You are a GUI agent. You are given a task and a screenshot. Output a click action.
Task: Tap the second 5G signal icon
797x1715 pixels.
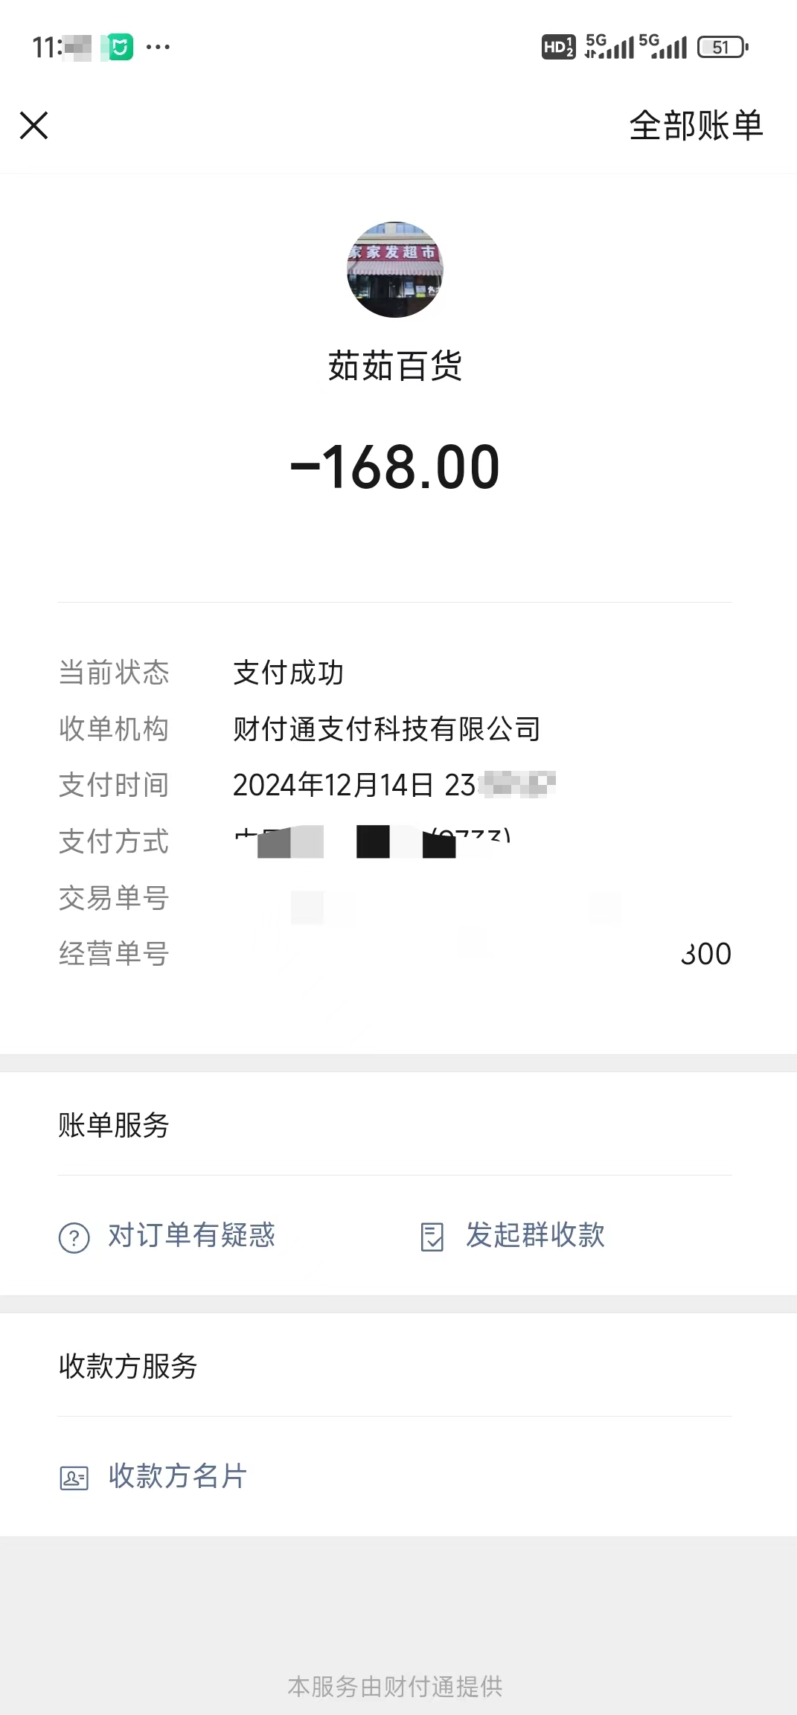(x=663, y=46)
